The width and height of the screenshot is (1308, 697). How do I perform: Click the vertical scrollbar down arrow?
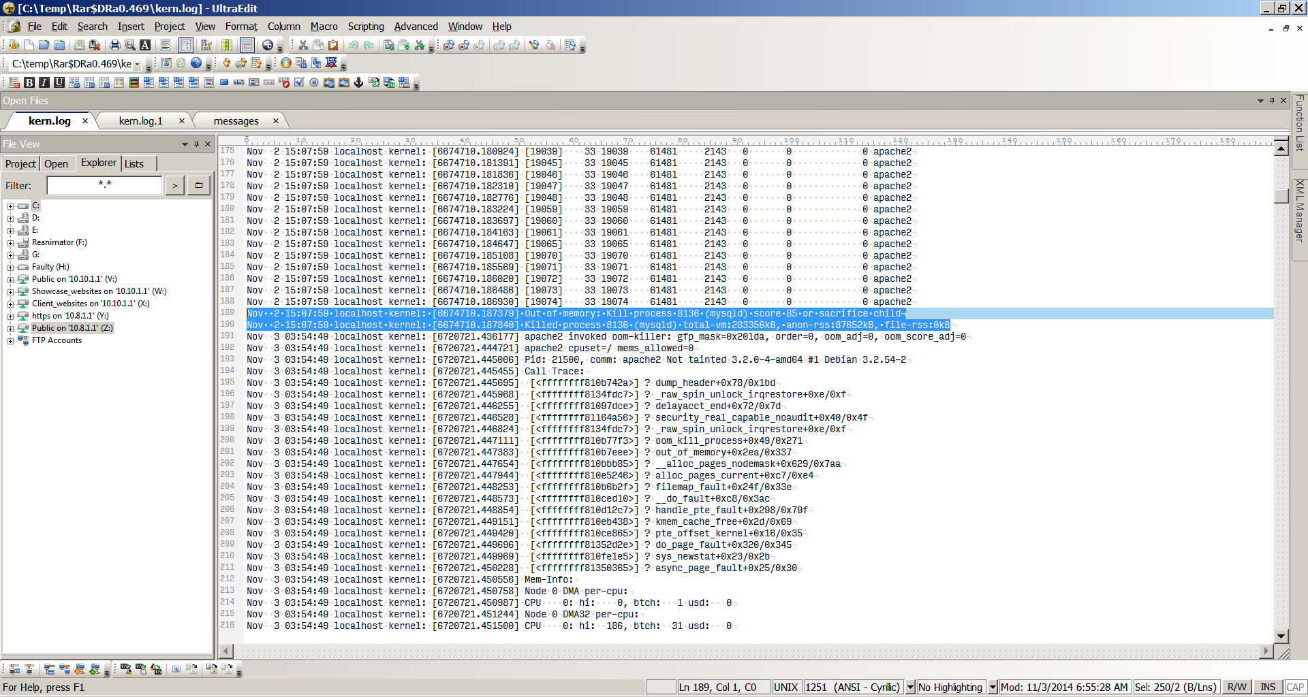(1281, 636)
